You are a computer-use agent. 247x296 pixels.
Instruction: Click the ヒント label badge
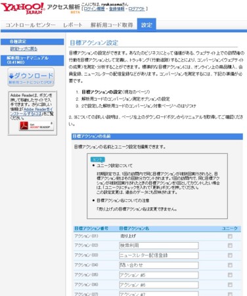click(98, 159)
